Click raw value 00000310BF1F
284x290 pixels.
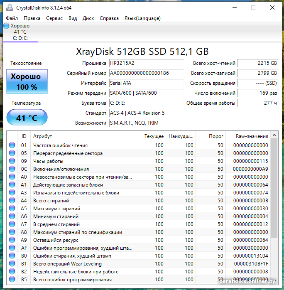tap(251, 264)
